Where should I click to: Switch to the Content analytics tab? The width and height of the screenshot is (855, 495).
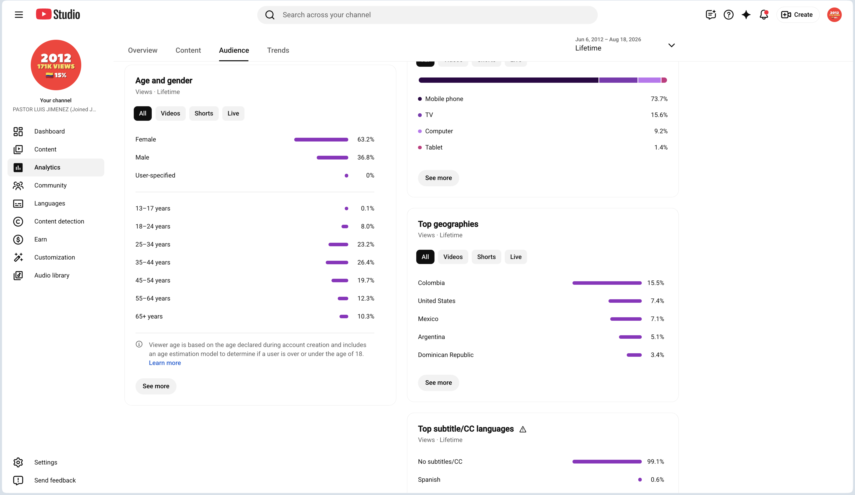point(188,50)
